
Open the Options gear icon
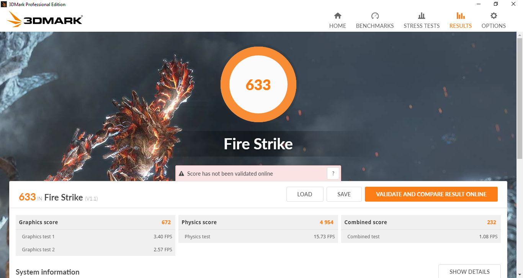(x=494, y=16)
